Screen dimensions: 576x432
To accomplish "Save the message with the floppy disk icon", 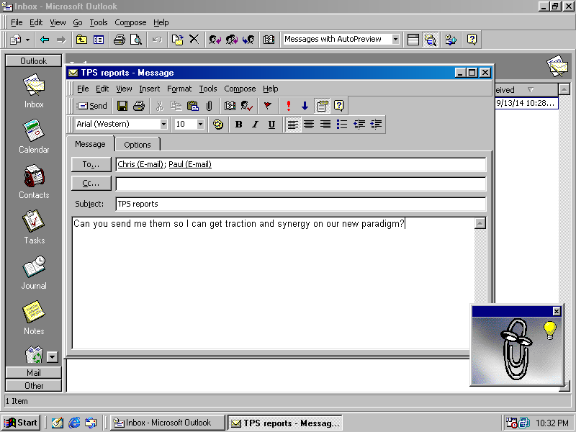I will click(x=122, y=106).
